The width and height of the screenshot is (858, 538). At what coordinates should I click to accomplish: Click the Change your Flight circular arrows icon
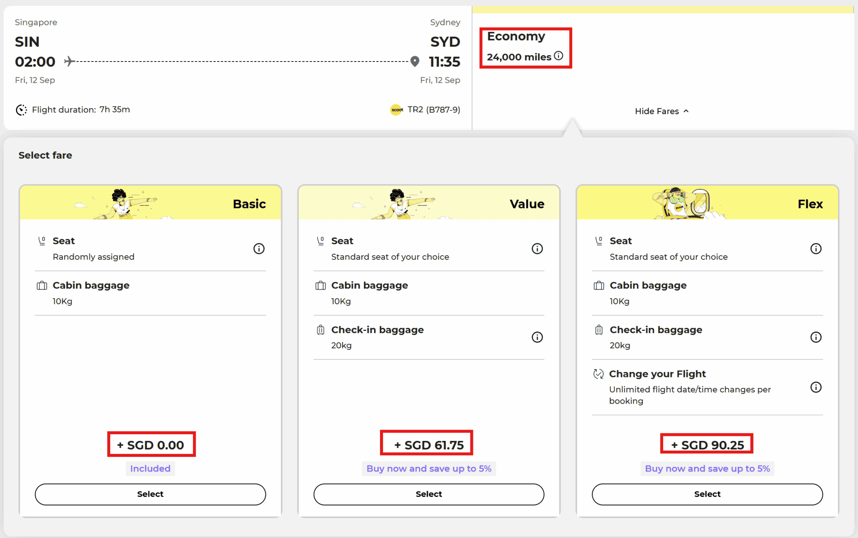point(599,374)
